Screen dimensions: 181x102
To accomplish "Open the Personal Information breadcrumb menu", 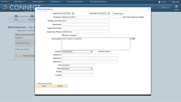I will coord(76,2).
